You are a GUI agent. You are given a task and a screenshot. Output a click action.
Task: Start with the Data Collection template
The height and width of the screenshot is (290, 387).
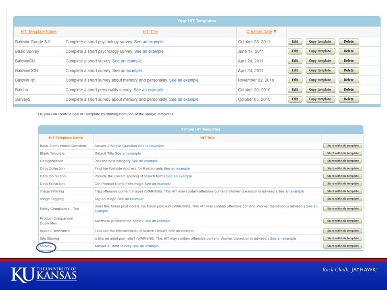pyautogui.click(x=343, y=169)
